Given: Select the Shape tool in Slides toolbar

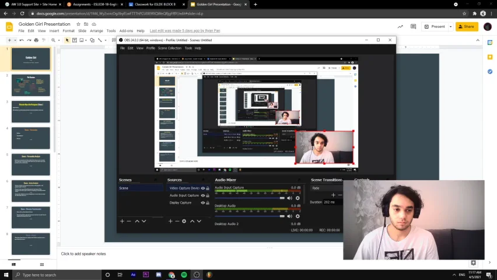Looking at the screenshot, I should [92, 40].
